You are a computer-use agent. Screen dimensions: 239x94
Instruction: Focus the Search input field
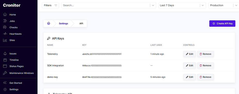[106, 5]
